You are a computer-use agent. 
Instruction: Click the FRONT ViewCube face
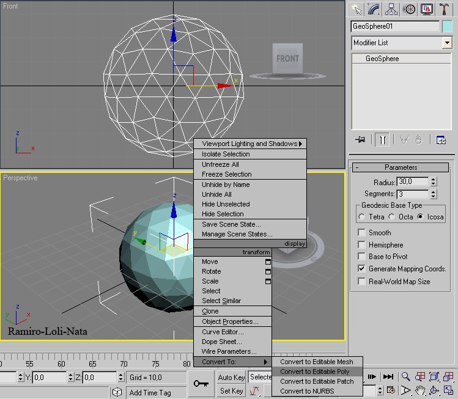287,59
